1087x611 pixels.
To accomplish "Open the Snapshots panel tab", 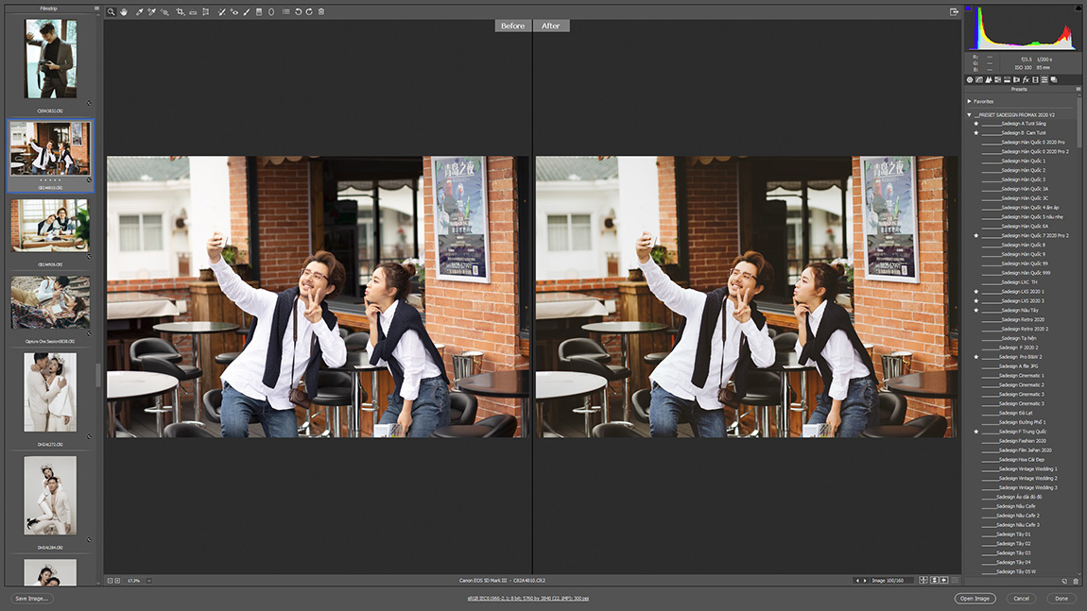I will tap(1054, 79).
